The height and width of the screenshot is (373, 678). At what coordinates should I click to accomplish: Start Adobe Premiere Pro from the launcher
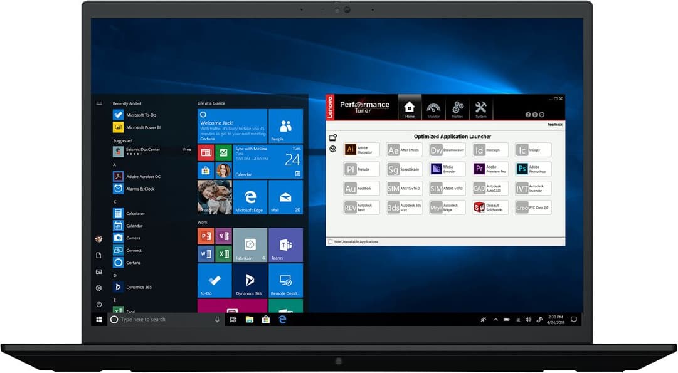tap(490, 169)
